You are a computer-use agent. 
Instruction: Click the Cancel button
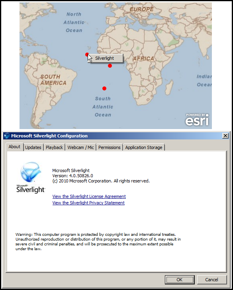pos(212,280)
